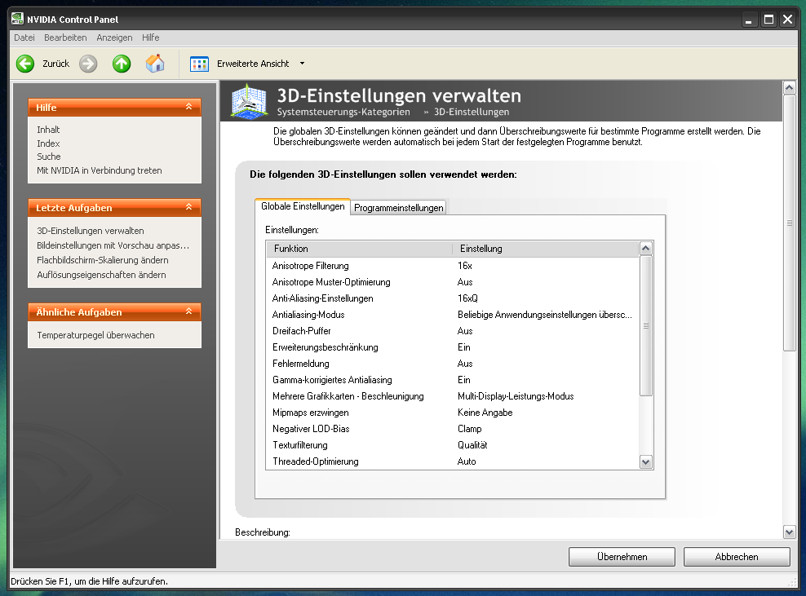Collapse the Hilfe panel with its chevron
Viewport: 806px width, 596px height.
[188, 107]
